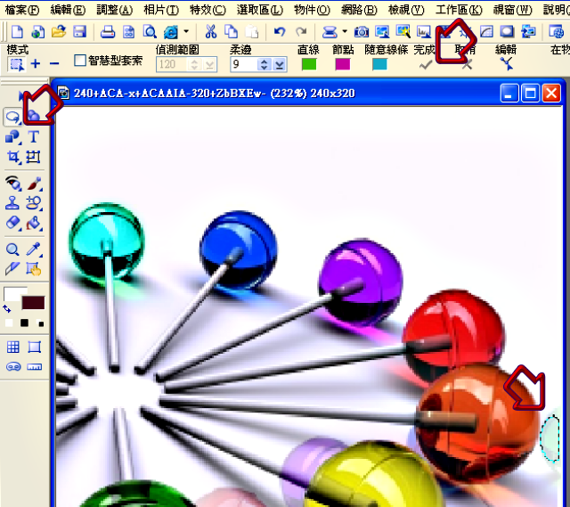Choose the add (+) selection mode

click(x=36, y=64)
